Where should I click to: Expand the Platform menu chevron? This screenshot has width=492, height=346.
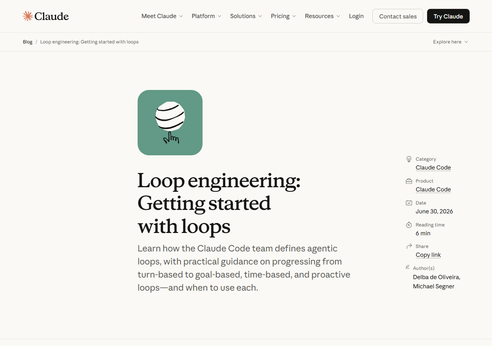(219, 16)
